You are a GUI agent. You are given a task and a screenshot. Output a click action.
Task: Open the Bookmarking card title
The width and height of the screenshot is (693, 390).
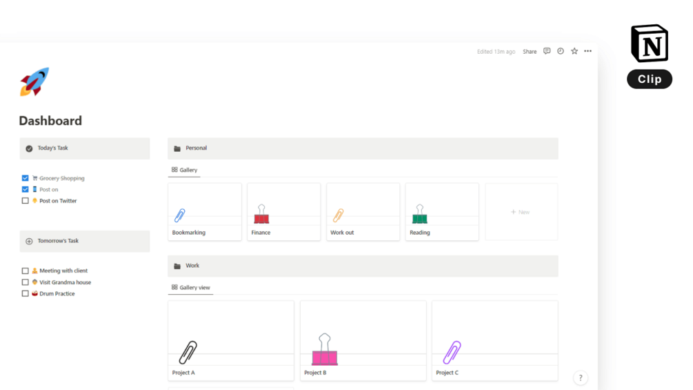(189, 233)
